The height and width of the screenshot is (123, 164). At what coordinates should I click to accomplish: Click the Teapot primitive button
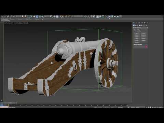point(137,40)
